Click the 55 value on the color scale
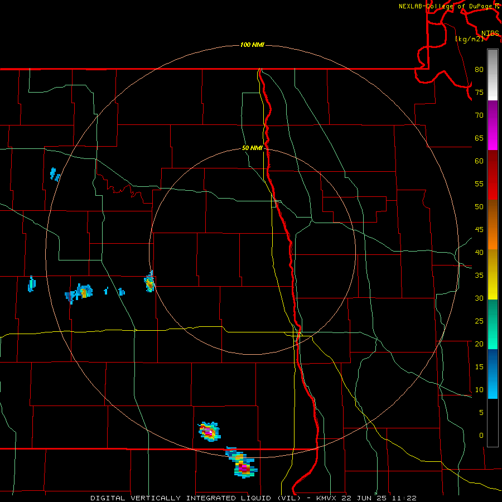Screen dimensions: 502x502 pyautogui.click(x=479, y=184)
